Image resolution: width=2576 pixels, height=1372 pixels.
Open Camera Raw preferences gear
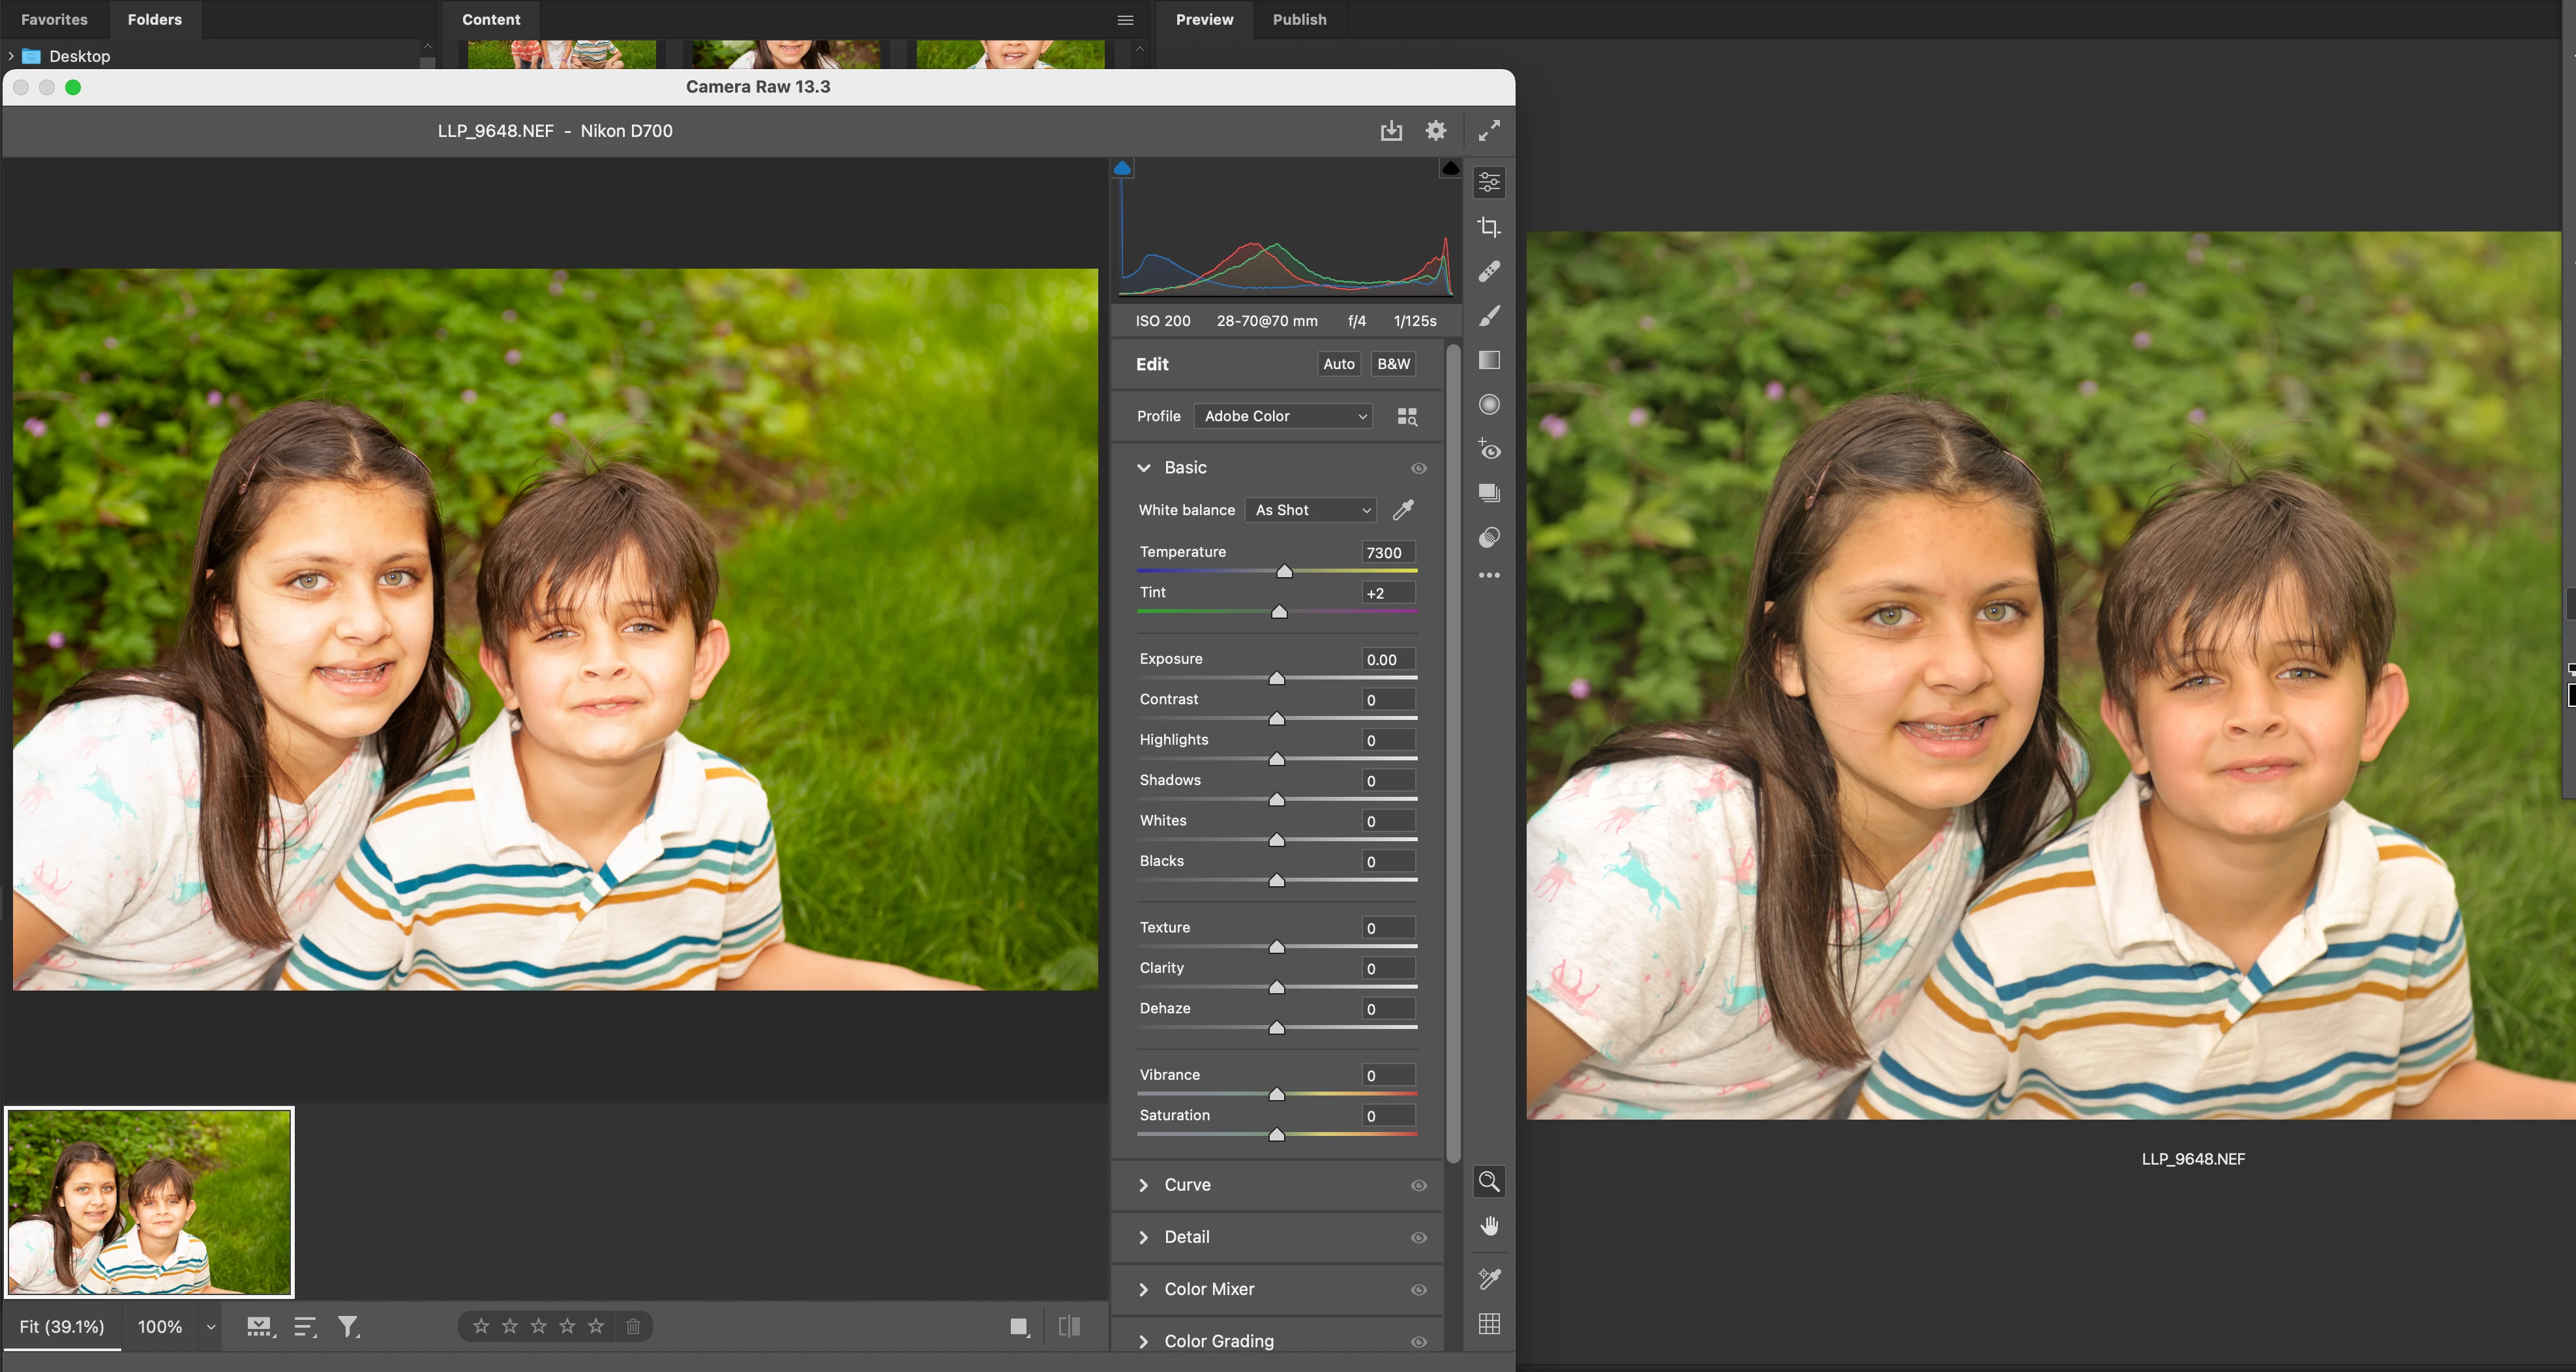tap(1436, 130)
